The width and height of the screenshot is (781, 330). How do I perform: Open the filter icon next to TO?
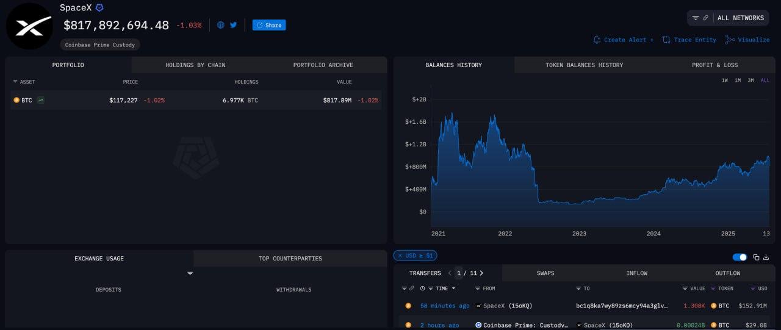[x=578, y=289]
